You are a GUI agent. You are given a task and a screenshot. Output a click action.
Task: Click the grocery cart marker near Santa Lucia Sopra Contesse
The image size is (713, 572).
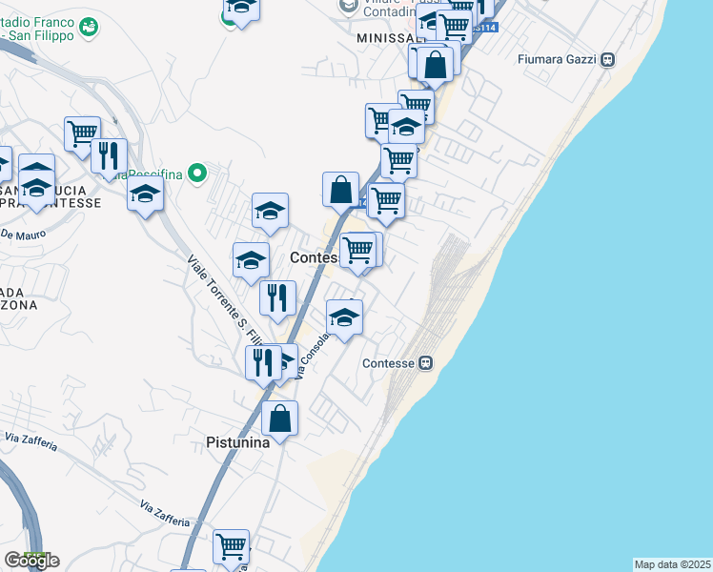(82, 136)
